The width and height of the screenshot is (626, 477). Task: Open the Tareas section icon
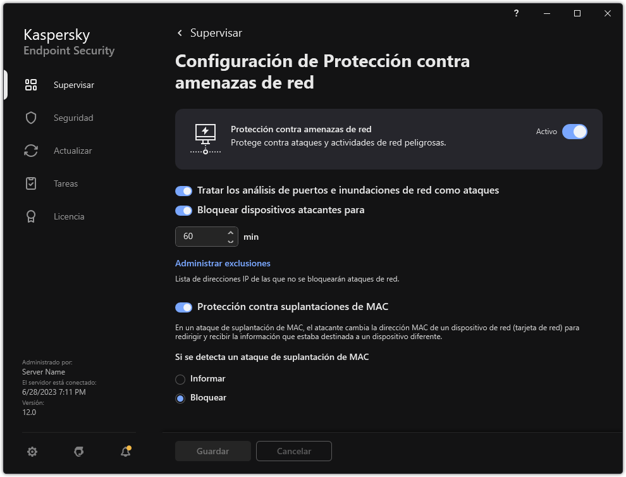pos(30,183)
